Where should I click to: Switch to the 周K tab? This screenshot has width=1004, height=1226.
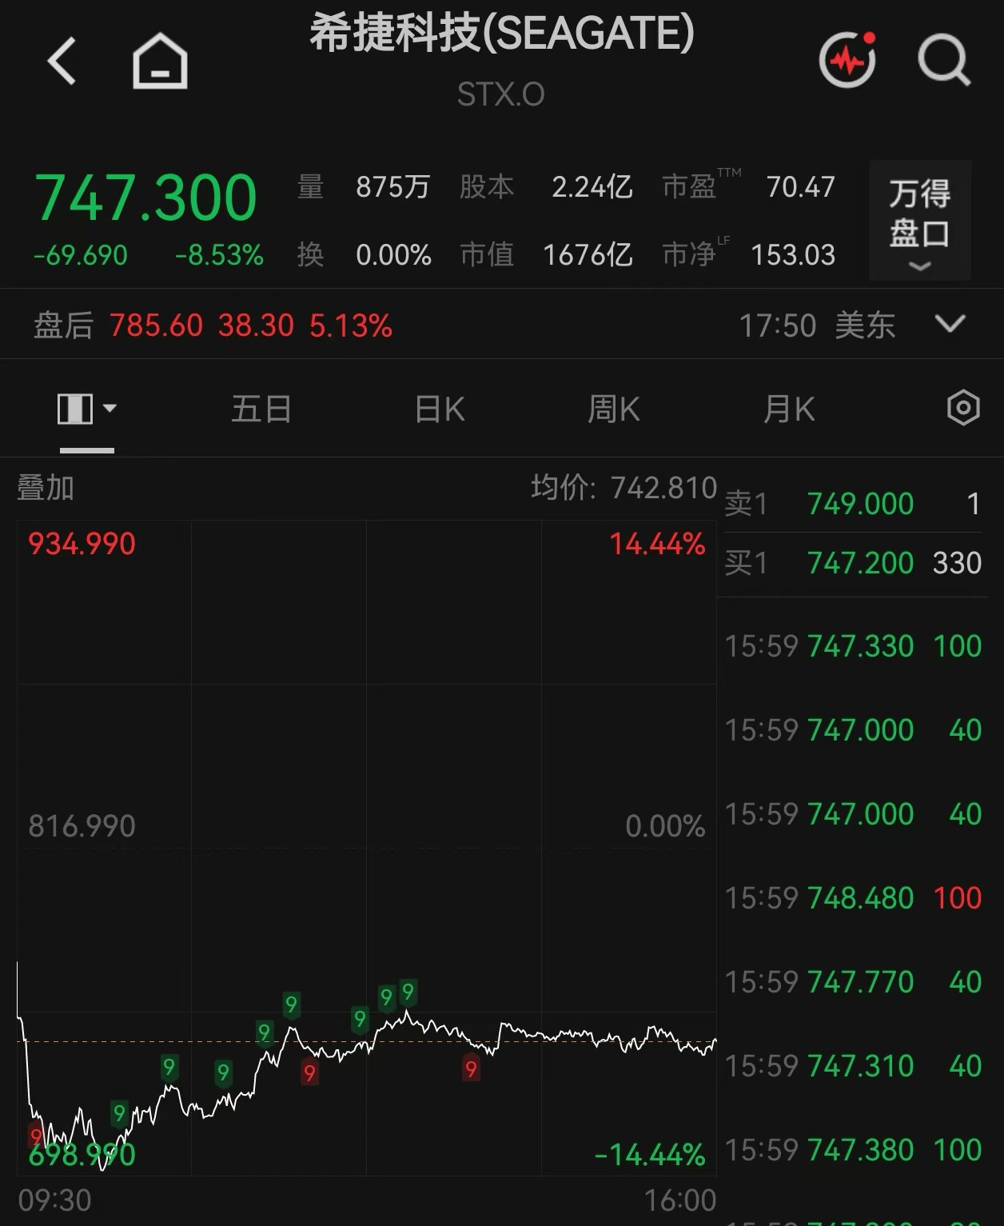(613, 409)
